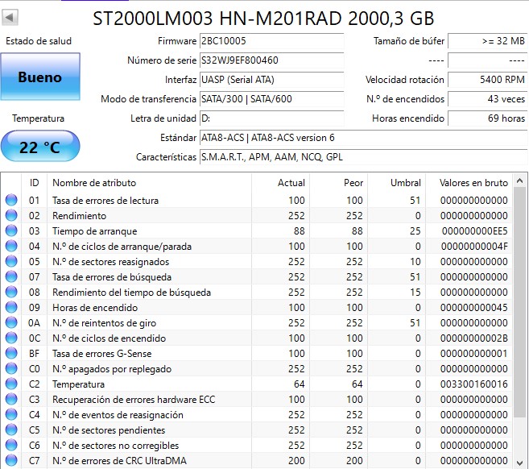Click status circle for hardware ECC recovery row
This screenshot has width=529, height=469.
click(11, 399)
